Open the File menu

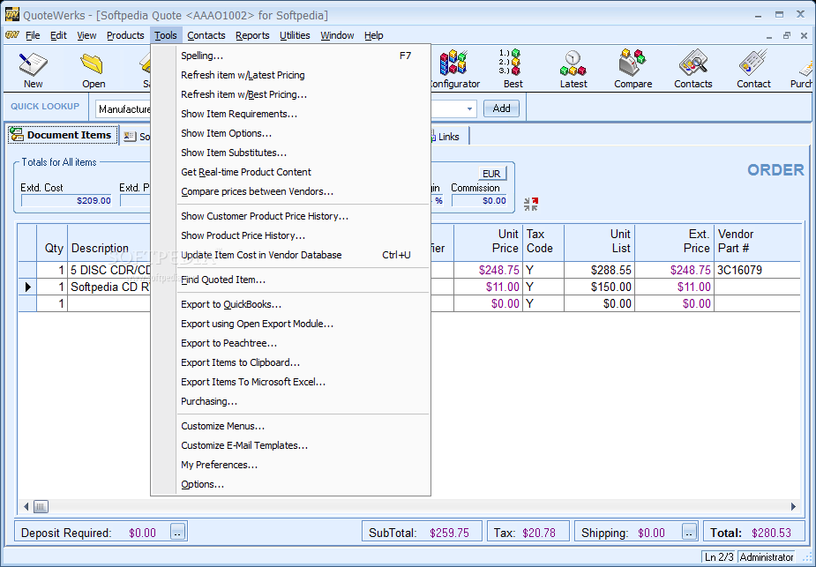pos(33,35)
